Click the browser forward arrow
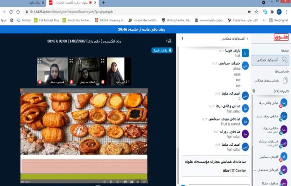291x186 pixels. click(4, 12)
